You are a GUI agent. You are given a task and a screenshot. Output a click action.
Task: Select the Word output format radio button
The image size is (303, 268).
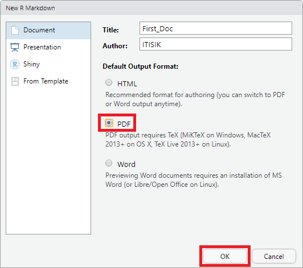click(x=109, y=163)
